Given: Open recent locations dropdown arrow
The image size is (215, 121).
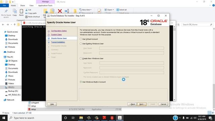Looking at the screenshot, I should point(11,25).
